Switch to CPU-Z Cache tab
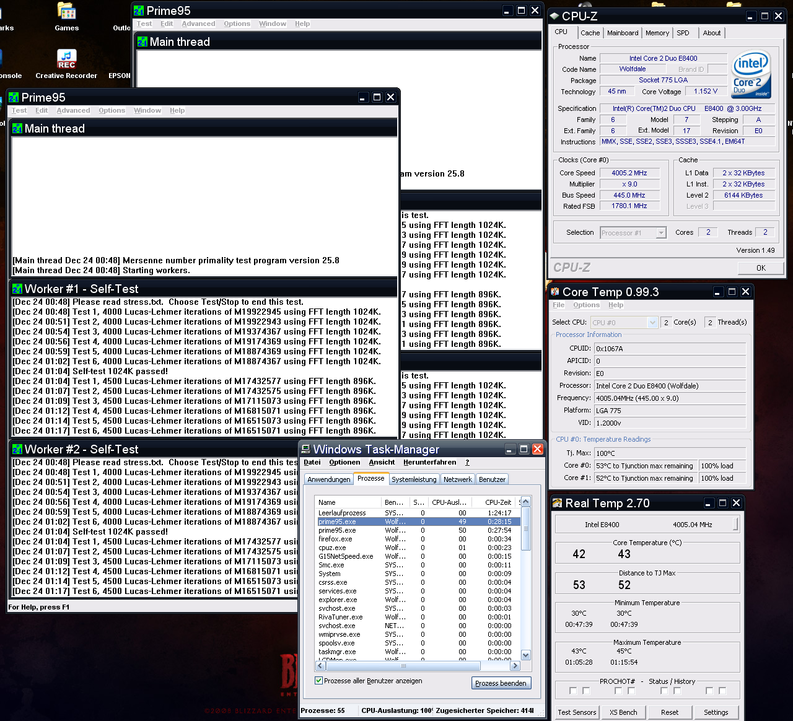 [x=590, y=33]
